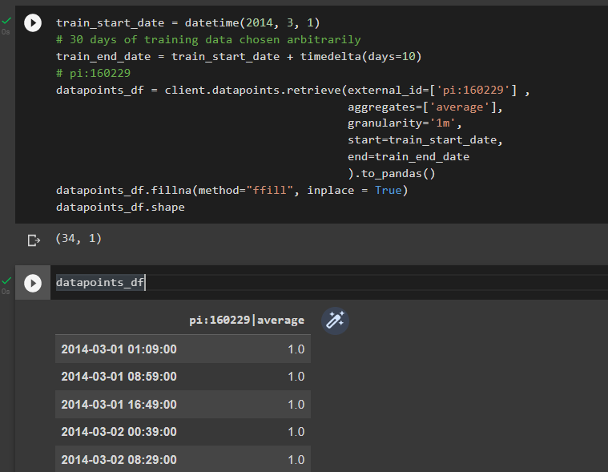608x472 pixels.
Task: Select the pi:160229|average column header
Action: (247, 321)
